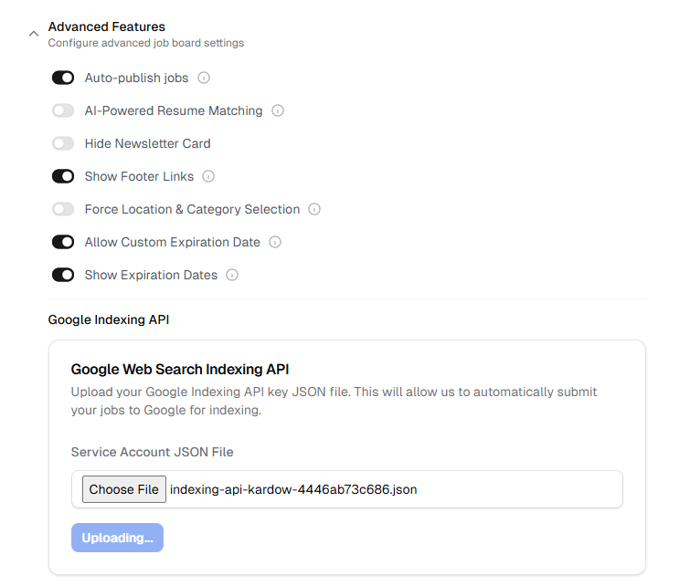Turn on the Hide Newsletter Card switch
The height and width of the screenshot is (586, 679).
[x=63, y=143]
